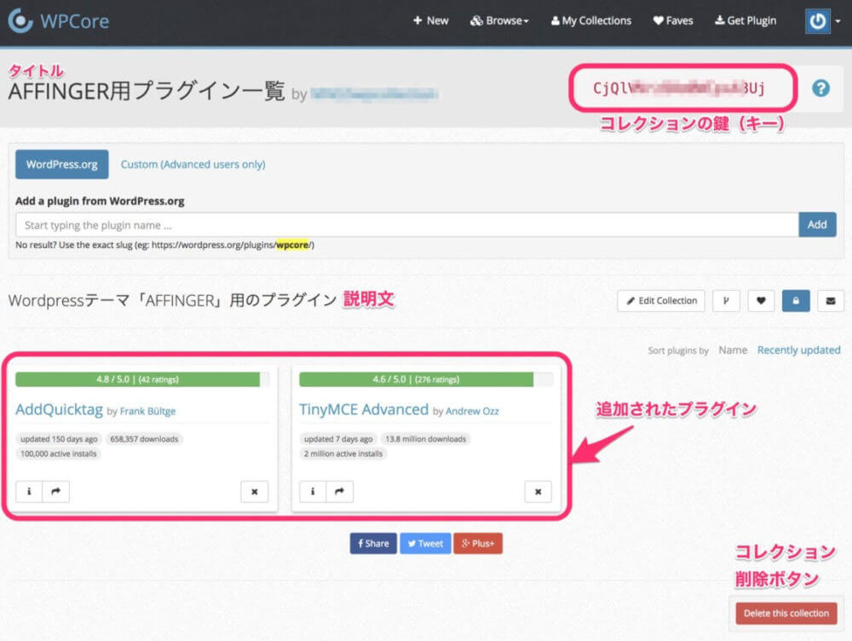Open the Browse dropdown menu

499,20
